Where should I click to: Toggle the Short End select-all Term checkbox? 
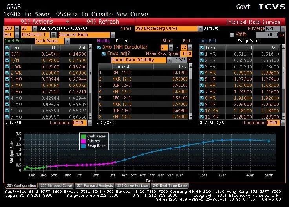[7, 48]
